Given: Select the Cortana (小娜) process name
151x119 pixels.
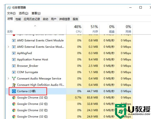Looking at the screenshot, I should pyautogui.click(x=26, y=91).
